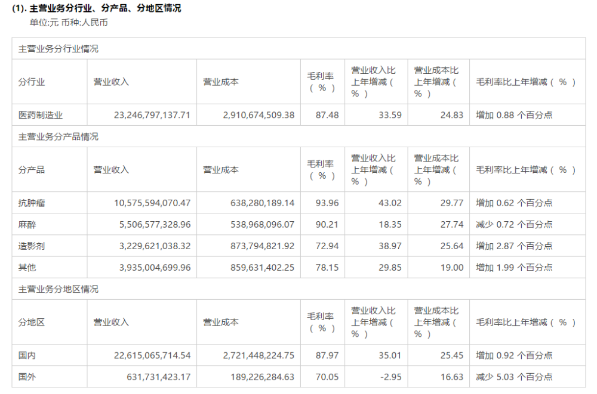
Task: Select revenue value 5,506,577,328.96
Action: (x=155, y=224)
